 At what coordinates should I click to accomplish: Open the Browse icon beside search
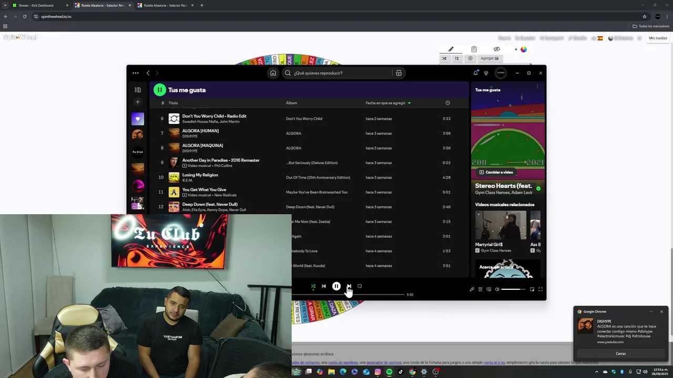(x=399, y=73)
